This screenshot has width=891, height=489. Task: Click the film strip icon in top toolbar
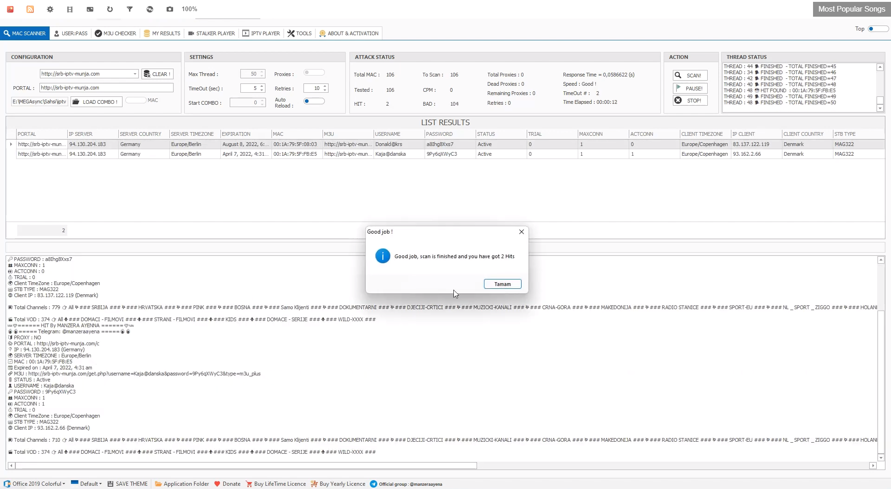tap(70, 9)
